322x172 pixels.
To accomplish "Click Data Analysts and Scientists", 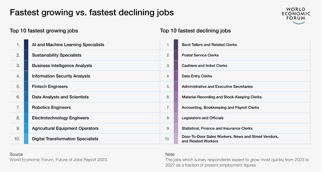I will (x=60, y=97).
